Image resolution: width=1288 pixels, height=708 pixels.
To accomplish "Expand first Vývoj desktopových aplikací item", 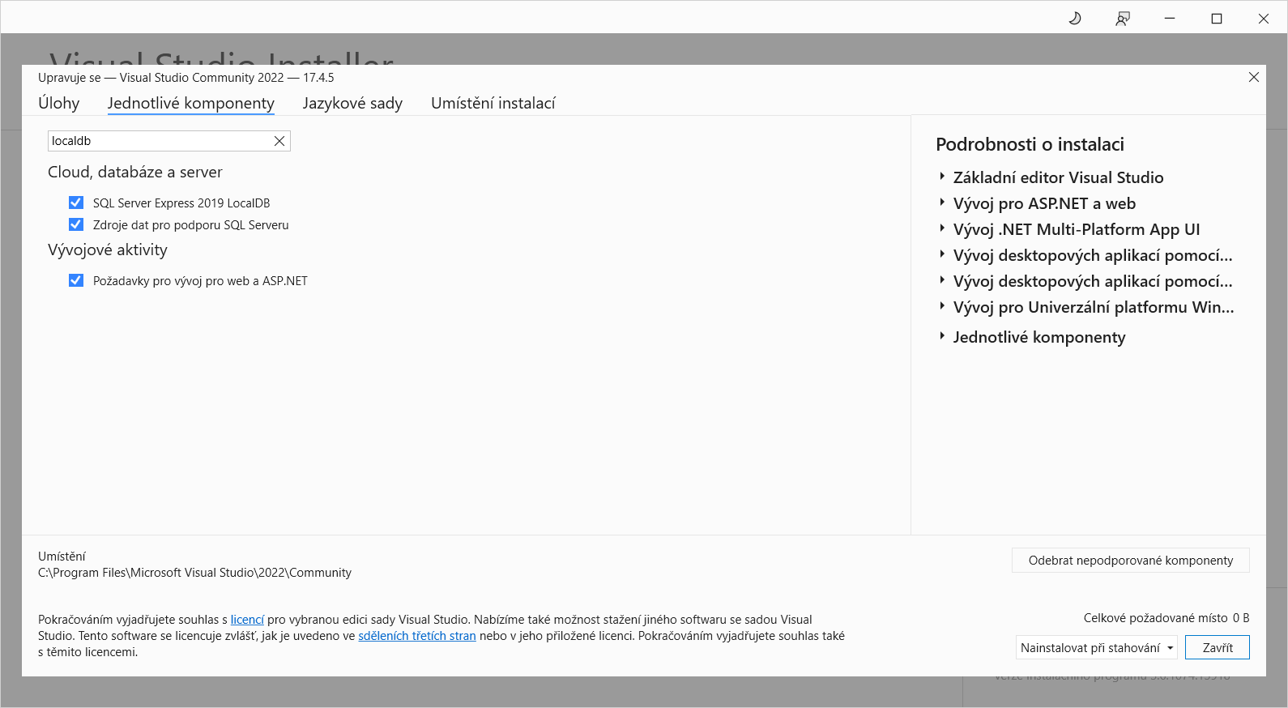I will pos(942,254).
